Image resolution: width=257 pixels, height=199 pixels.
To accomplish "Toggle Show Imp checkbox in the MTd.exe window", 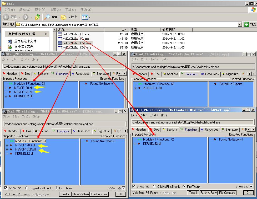I will click(x=134, y=186).
